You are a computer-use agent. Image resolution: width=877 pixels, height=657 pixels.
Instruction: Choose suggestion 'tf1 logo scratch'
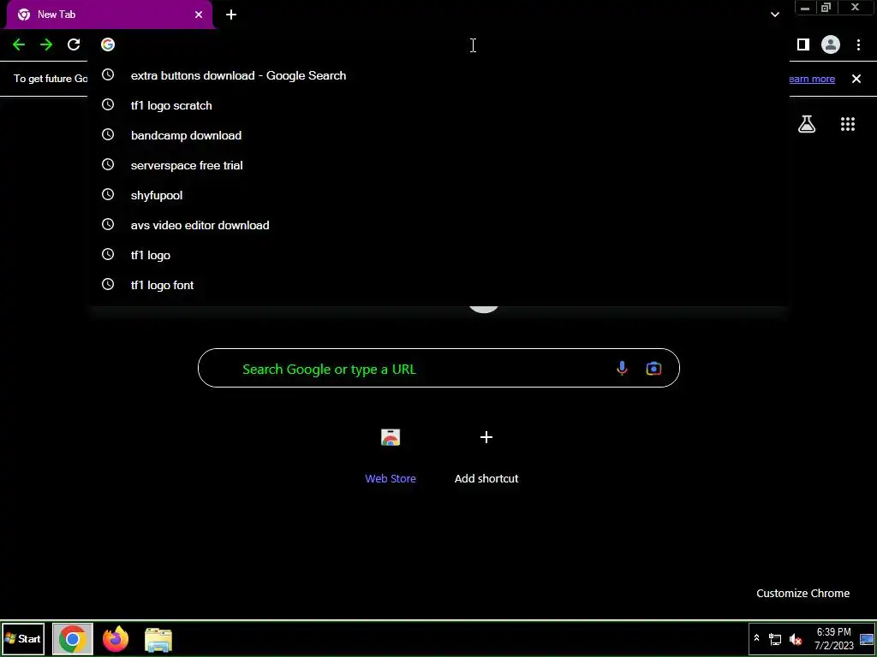click(438, 105)
